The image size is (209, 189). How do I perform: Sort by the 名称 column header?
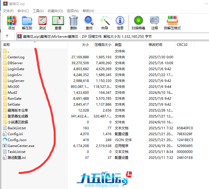tap(6, 45)
